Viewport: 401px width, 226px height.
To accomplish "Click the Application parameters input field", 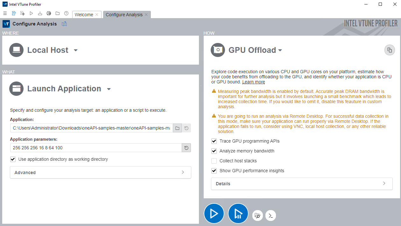I will click(95, 148).
